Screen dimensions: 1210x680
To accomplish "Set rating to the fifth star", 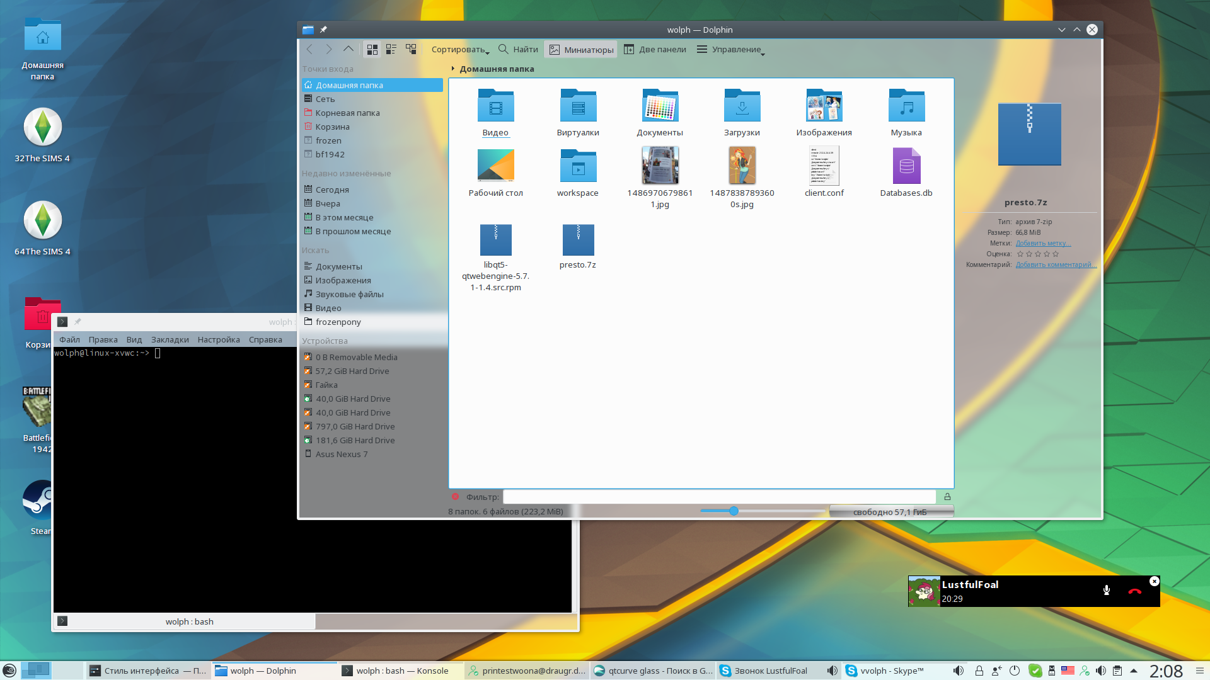I will point(1056,254).
